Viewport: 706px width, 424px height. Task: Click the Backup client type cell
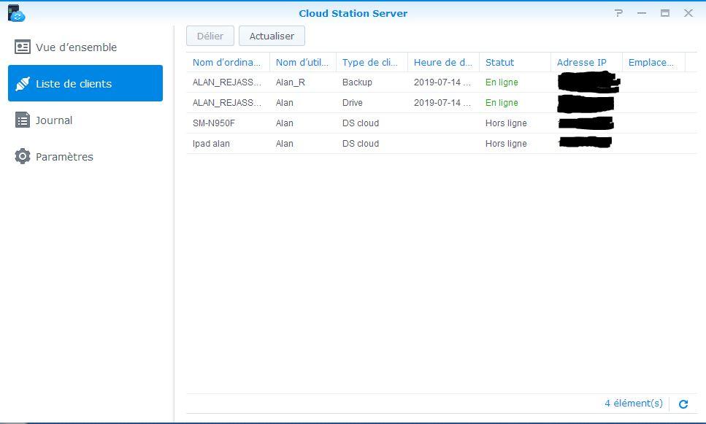[357, 82]
